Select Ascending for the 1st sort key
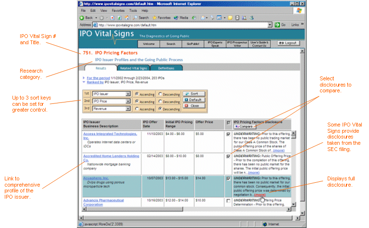Image resolution: width=369 pixels, height=228 pixels. click(137, 94)
